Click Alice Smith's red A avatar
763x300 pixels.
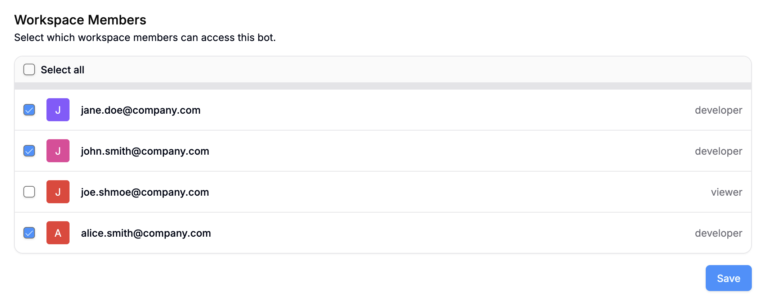[x=58, y=233]
